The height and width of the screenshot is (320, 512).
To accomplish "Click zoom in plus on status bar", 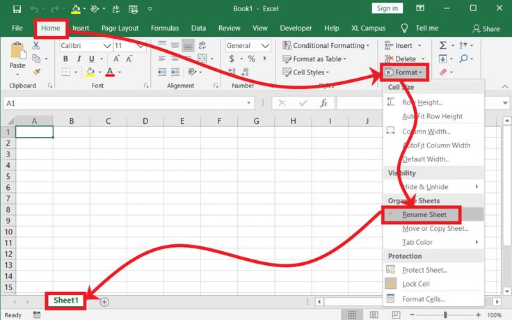I will tap(478, 314).
